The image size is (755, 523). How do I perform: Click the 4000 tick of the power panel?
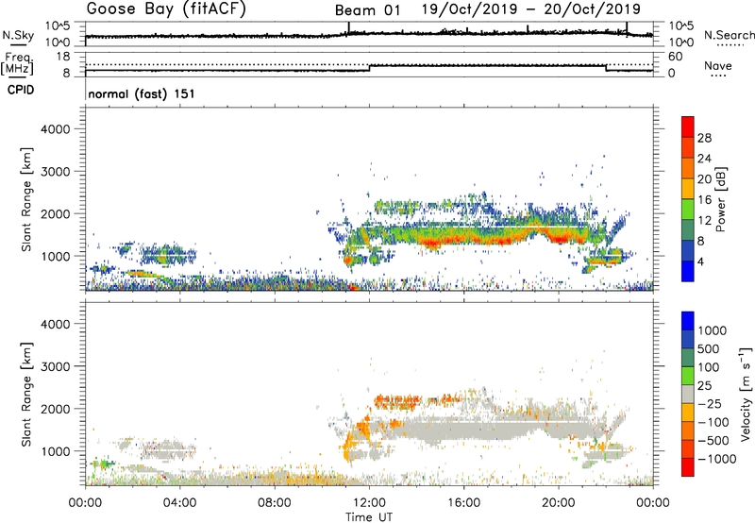pos(55,129)
